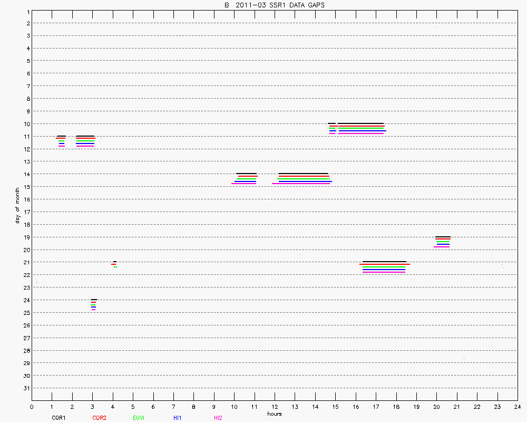This screenshot has width=527, height=422.
Task: Click the day 31 label on the y-axis
Action: click(26, 388)
